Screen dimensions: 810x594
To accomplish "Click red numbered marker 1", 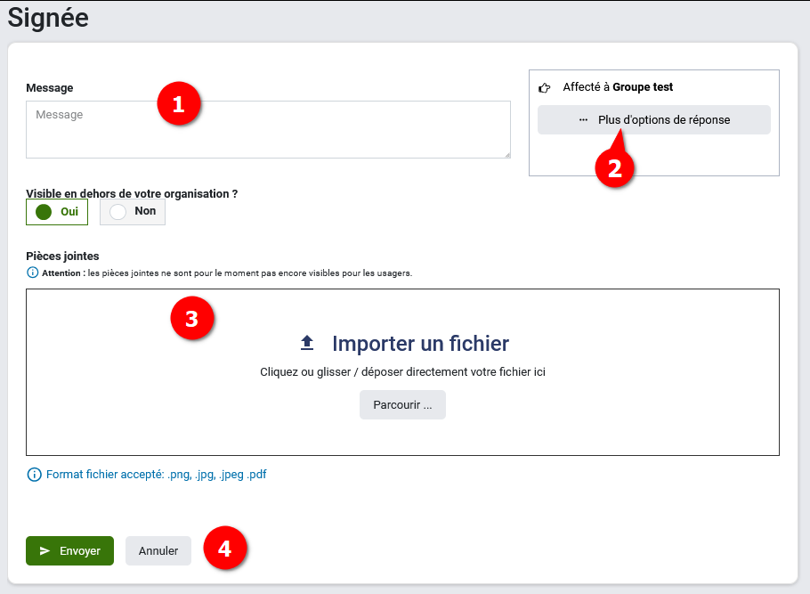I will (178, 103).
